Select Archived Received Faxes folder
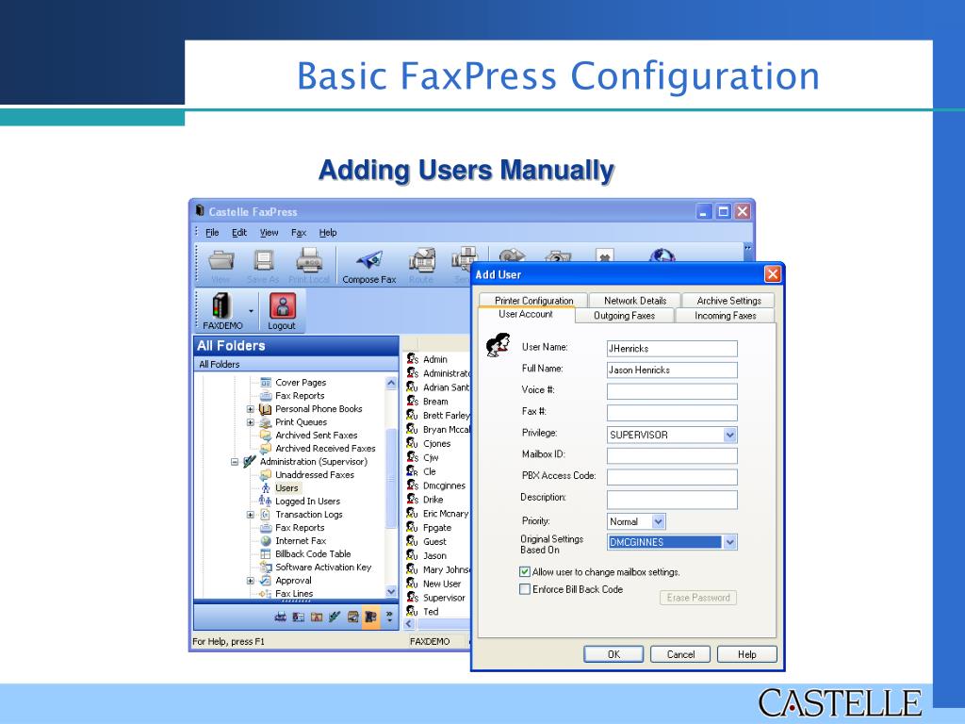This screenshot has height=724, width=965. point(325,448)
